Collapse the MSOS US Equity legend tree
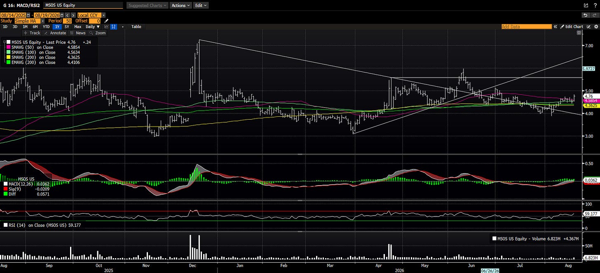Screen dimensions: 600x273 click(4, 42)
